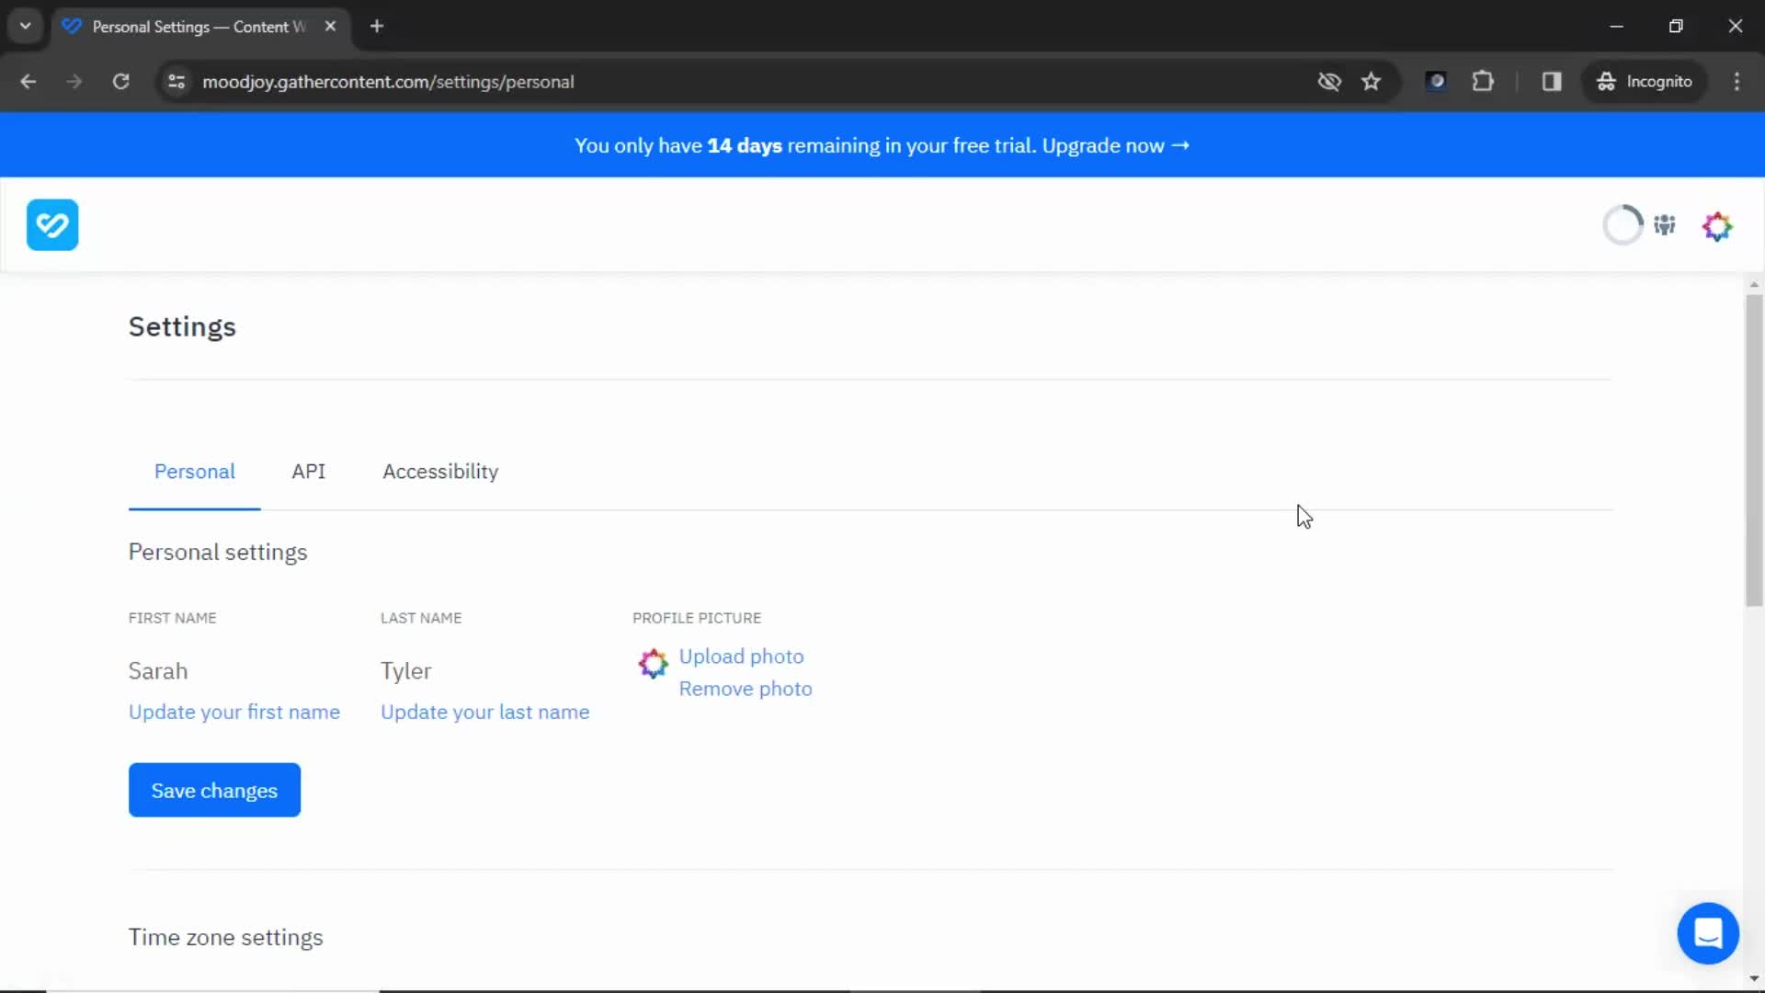The width and height of the screenshot is (1765, 993).
Task: Restore down the browser window
Action: (1676, 27)
